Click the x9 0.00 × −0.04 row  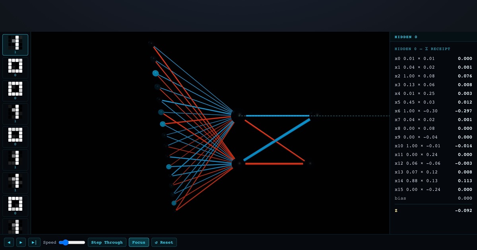click(433, 137)
